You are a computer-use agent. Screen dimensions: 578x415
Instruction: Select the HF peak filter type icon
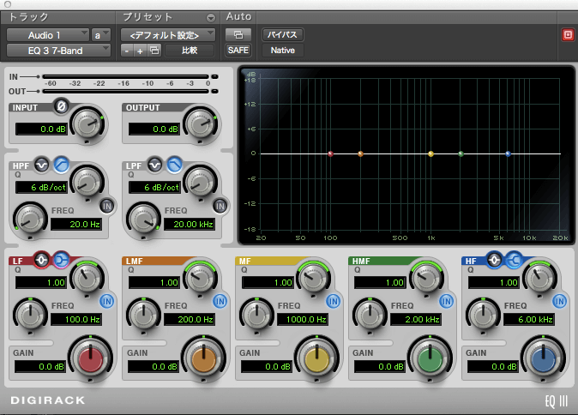pyautogui.click(x=494, y=260)
